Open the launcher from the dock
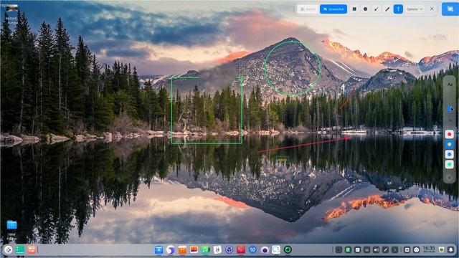 point(8,250)
